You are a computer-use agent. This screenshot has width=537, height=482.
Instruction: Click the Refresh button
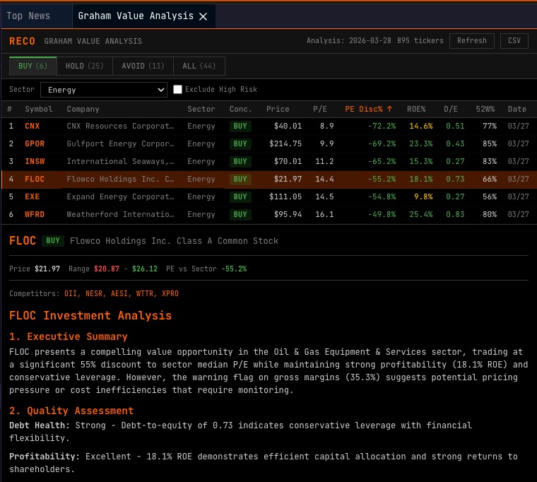(471, 41)
